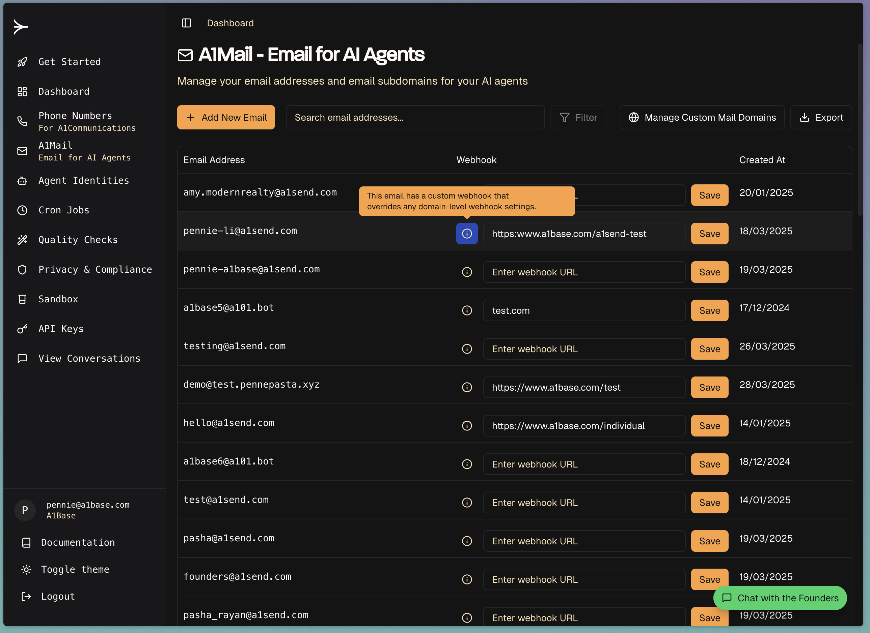Click email amy.modernrealty@a1send.com
The image size is (870, 633).
(x=260, y=192)
